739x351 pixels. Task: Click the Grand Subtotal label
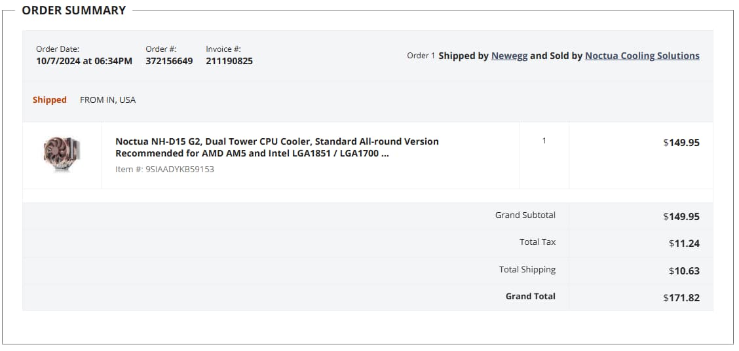click(525, 215)
